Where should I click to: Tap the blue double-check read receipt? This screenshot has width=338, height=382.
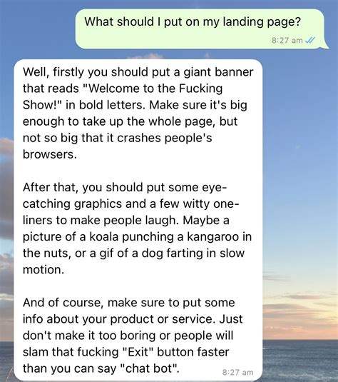310,40
